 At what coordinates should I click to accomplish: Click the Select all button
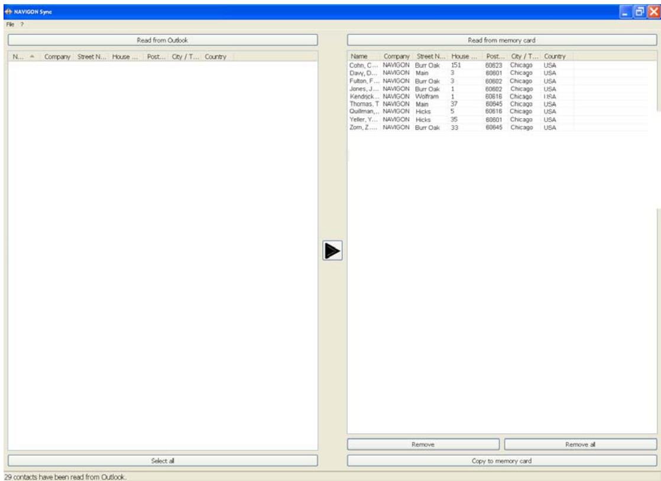[x=163, y=460]
